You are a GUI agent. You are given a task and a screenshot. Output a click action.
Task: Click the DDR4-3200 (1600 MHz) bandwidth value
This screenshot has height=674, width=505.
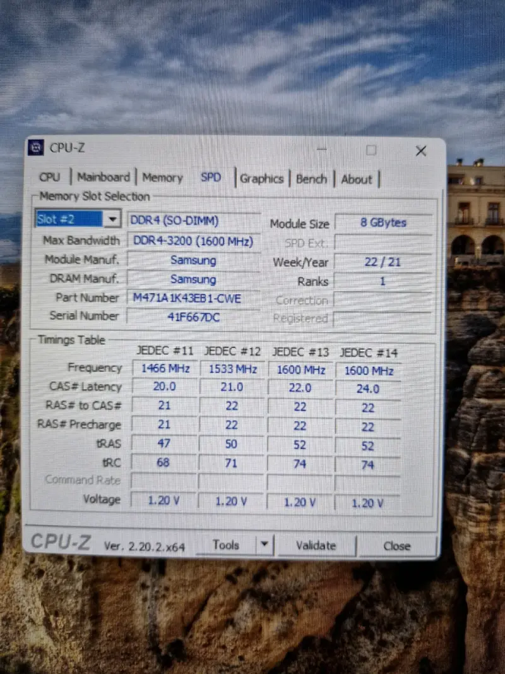(194, 241)
